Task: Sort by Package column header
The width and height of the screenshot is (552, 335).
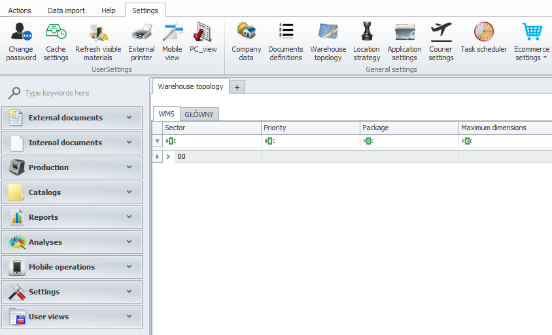Action: point(409,128)
